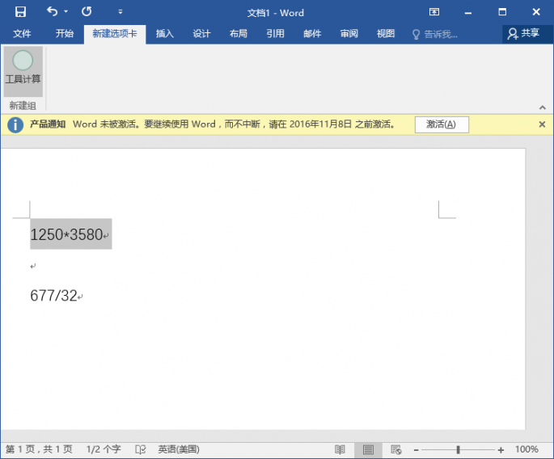This screenshot has height=459, width=554.
Task: Select Print Layout view icon
Action: point(368,449)
